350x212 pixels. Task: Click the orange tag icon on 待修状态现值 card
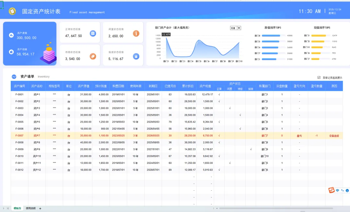(x=93, y=56)
